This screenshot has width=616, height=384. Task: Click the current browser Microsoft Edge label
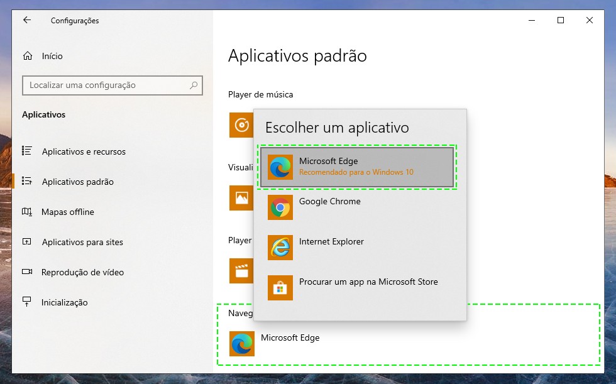[x=290, y=337]
